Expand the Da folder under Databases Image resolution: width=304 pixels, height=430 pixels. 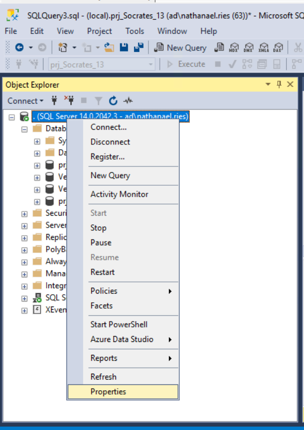37,154
